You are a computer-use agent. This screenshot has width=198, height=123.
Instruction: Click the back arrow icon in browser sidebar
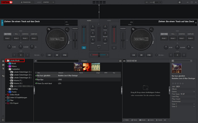click(3, 76)
